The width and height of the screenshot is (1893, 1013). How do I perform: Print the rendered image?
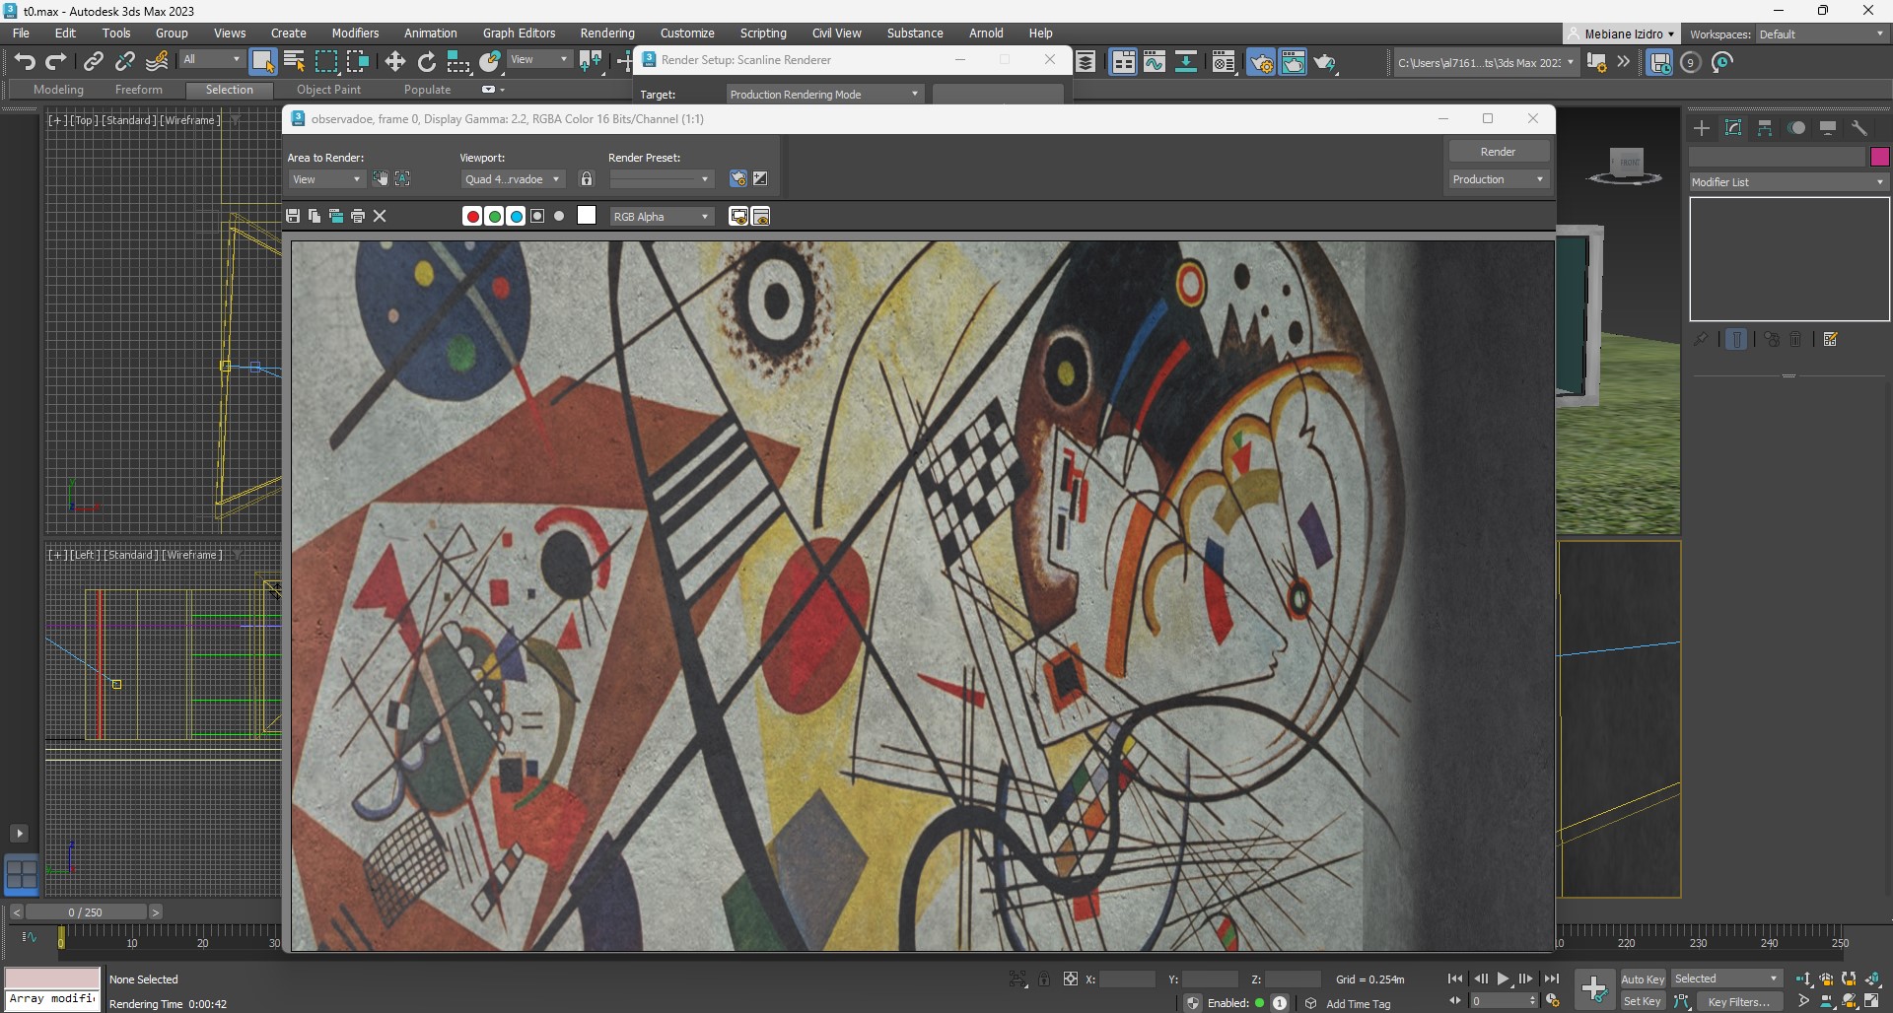pyautogui.click(x=358, y=216)
